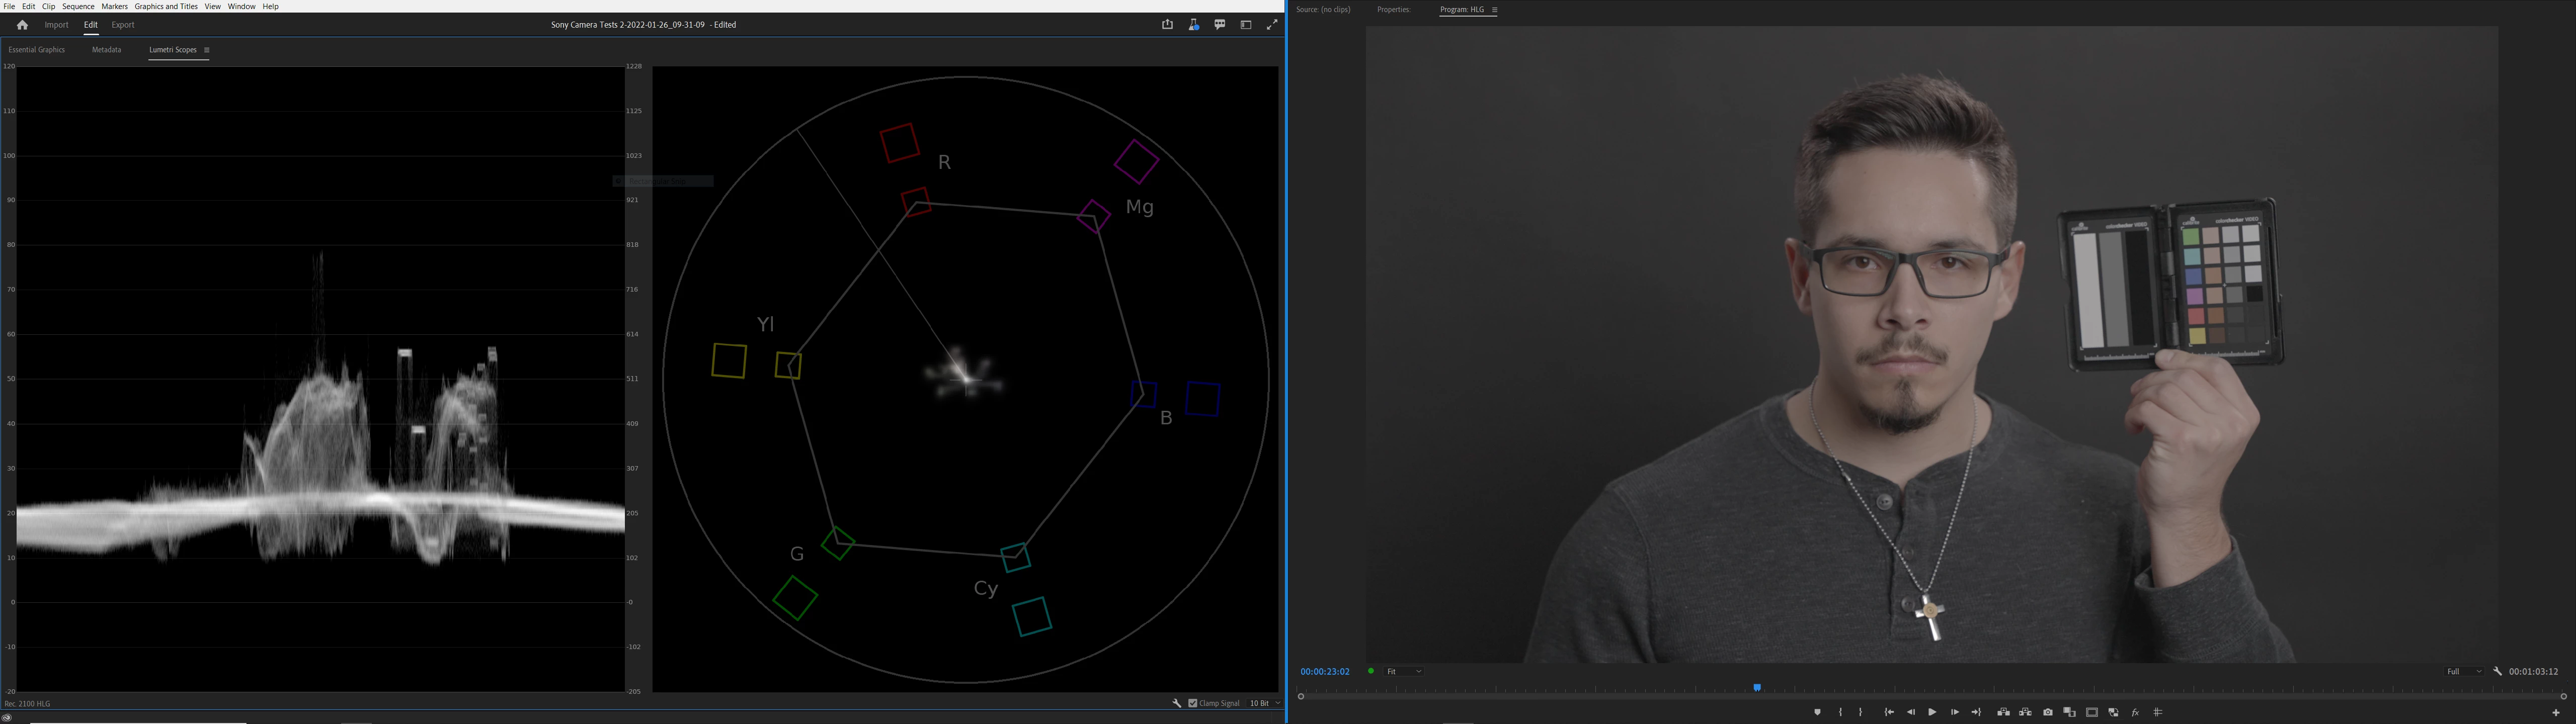This screenshot has width=2576, height=724.
Task: Open the Button Editor plus icon
Action: point(2556,713)
